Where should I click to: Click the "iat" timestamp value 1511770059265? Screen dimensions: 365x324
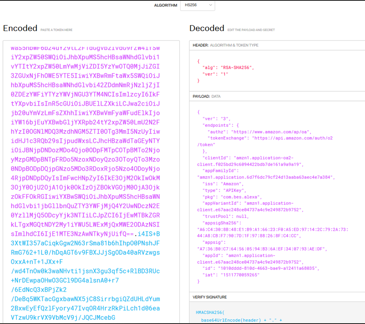241,275
